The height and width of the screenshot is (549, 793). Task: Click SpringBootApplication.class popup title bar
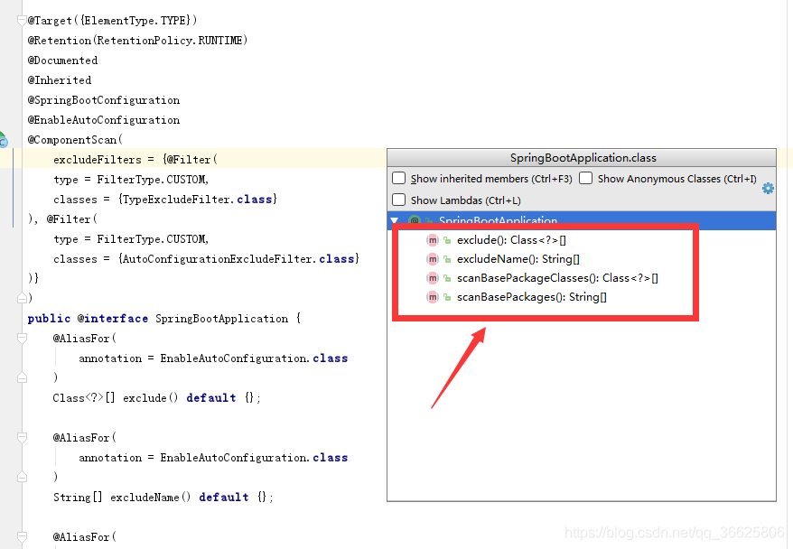[x=582, y=158]
